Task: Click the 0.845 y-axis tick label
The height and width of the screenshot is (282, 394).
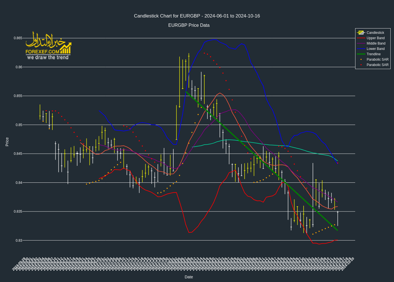Action: (18, 154)
